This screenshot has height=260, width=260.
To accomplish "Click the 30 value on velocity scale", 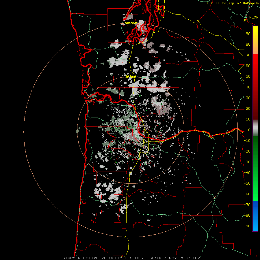I will [x=248, y=98].
